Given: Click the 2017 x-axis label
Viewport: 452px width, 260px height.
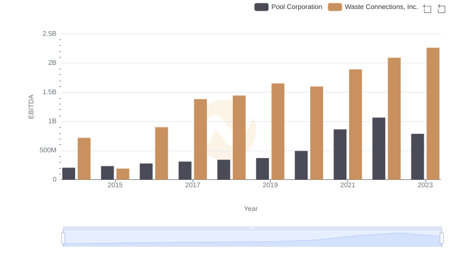Looking at the screenshot, I should pos(193,185).
